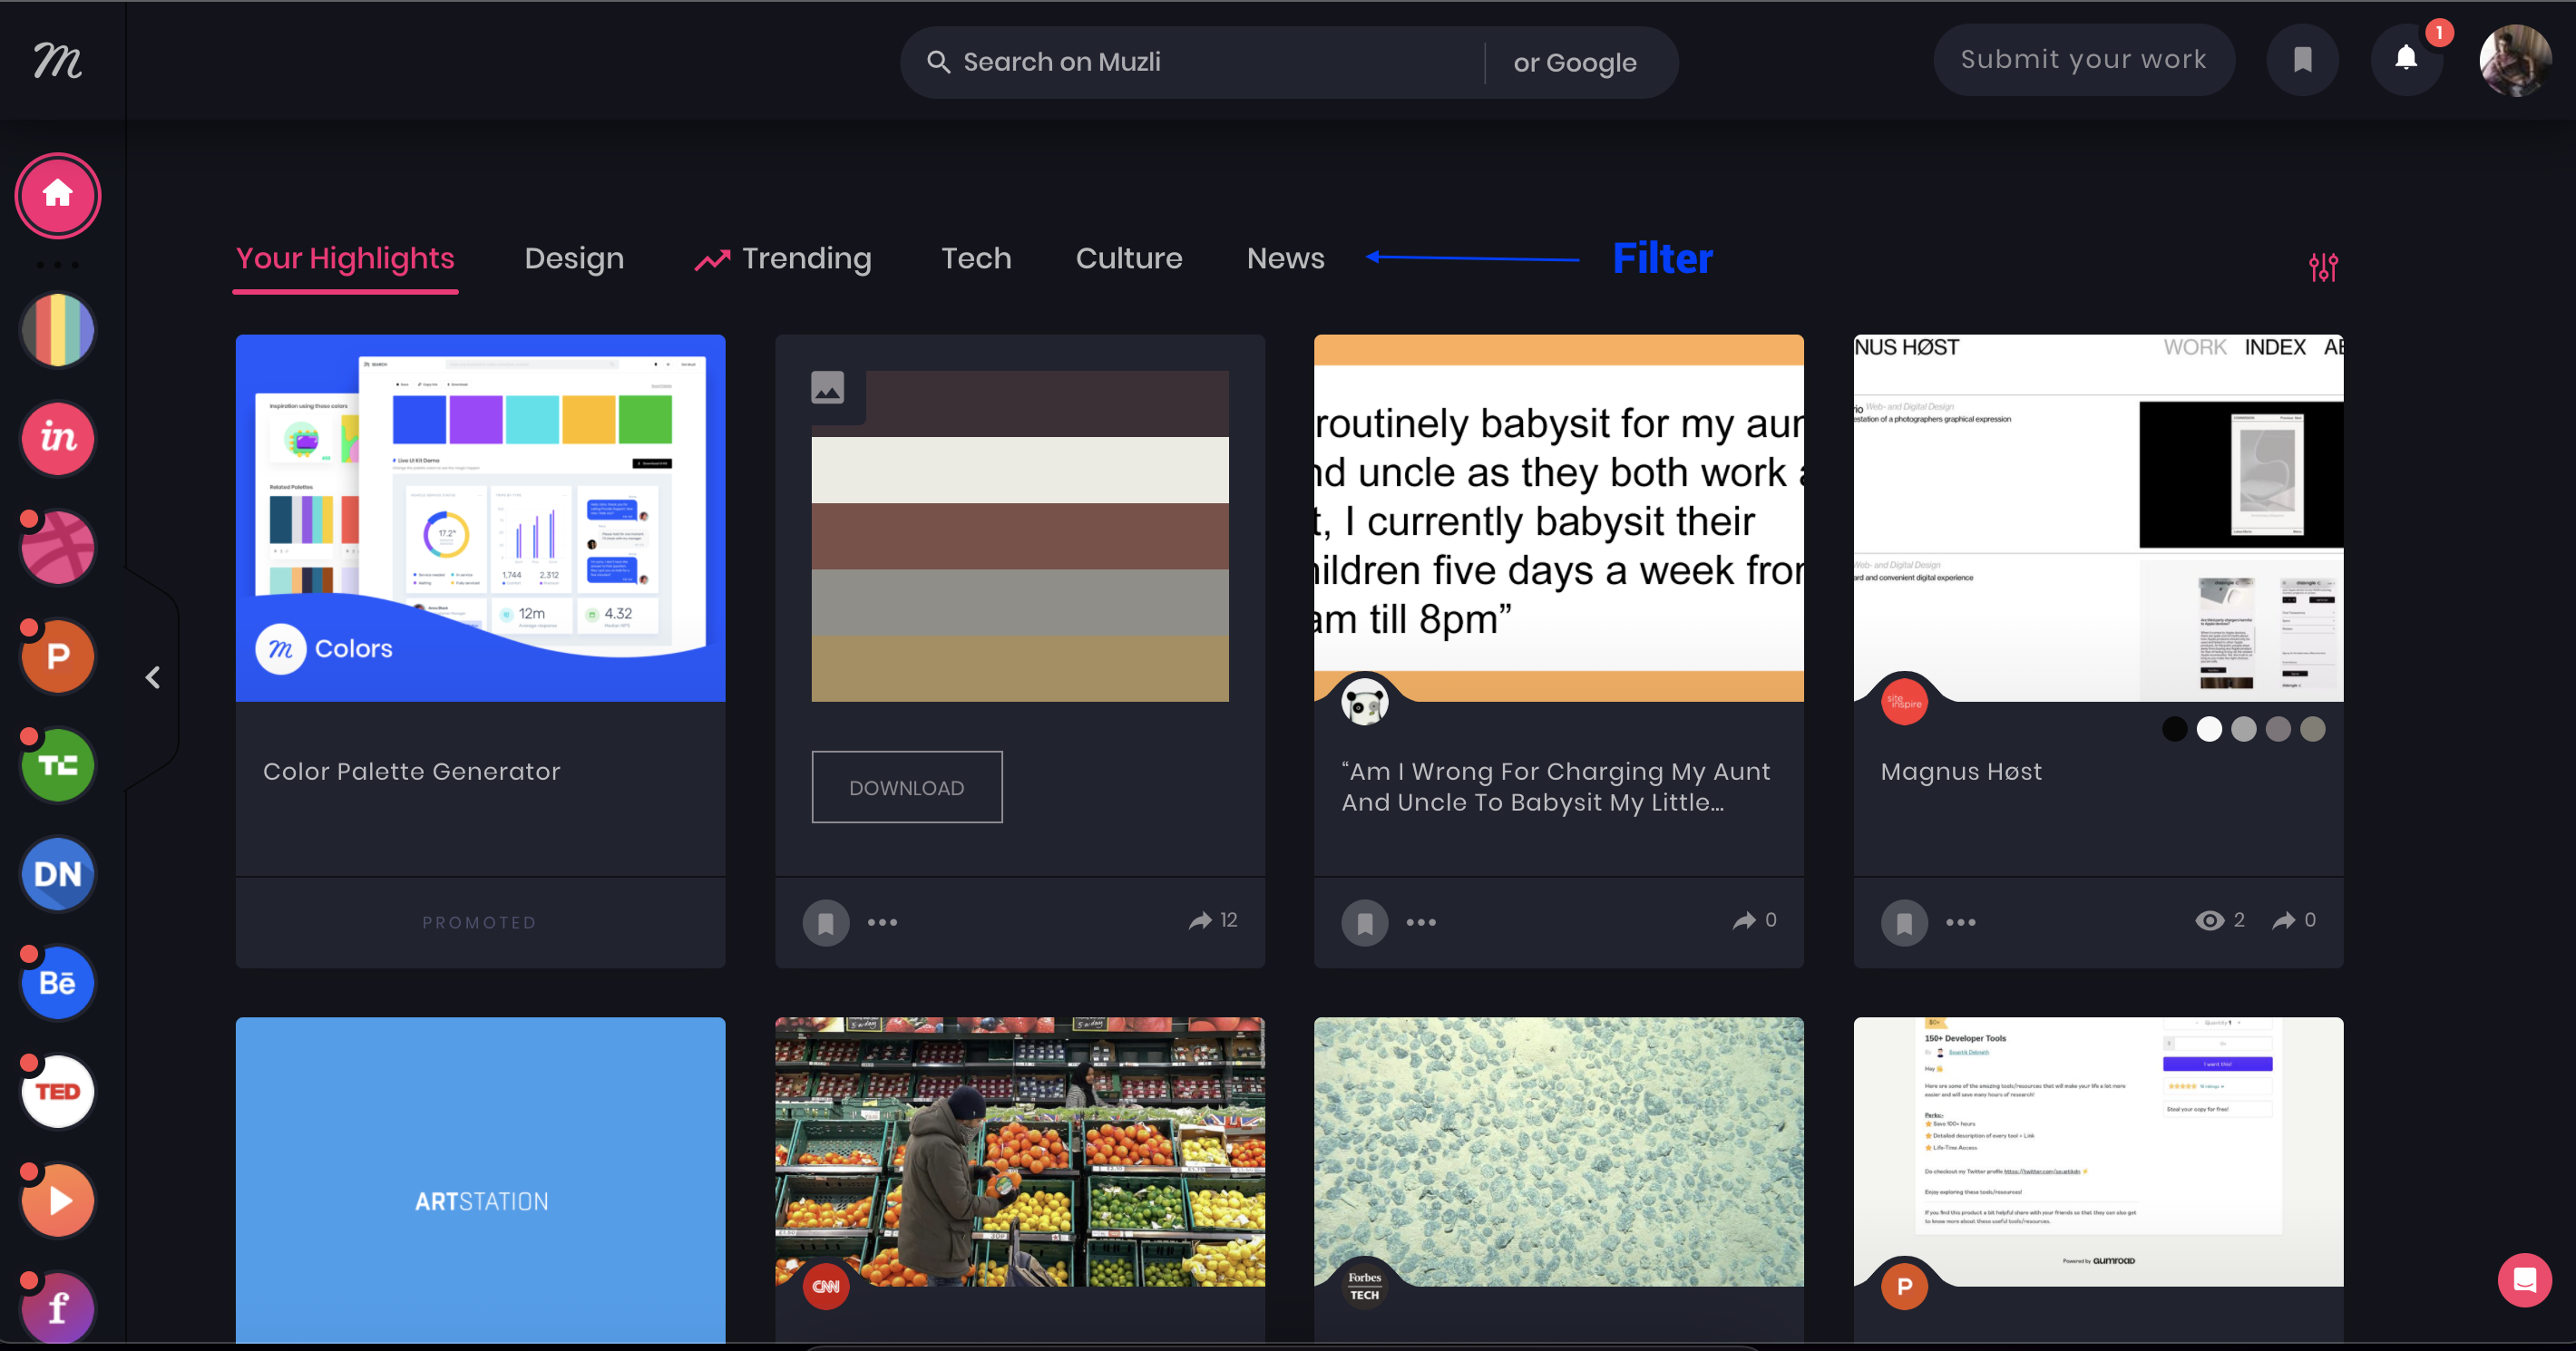Click the Home sidebar icon
Image resolution: width=2576 pixels, height=1351 pixels.
[x=58, y=195]
